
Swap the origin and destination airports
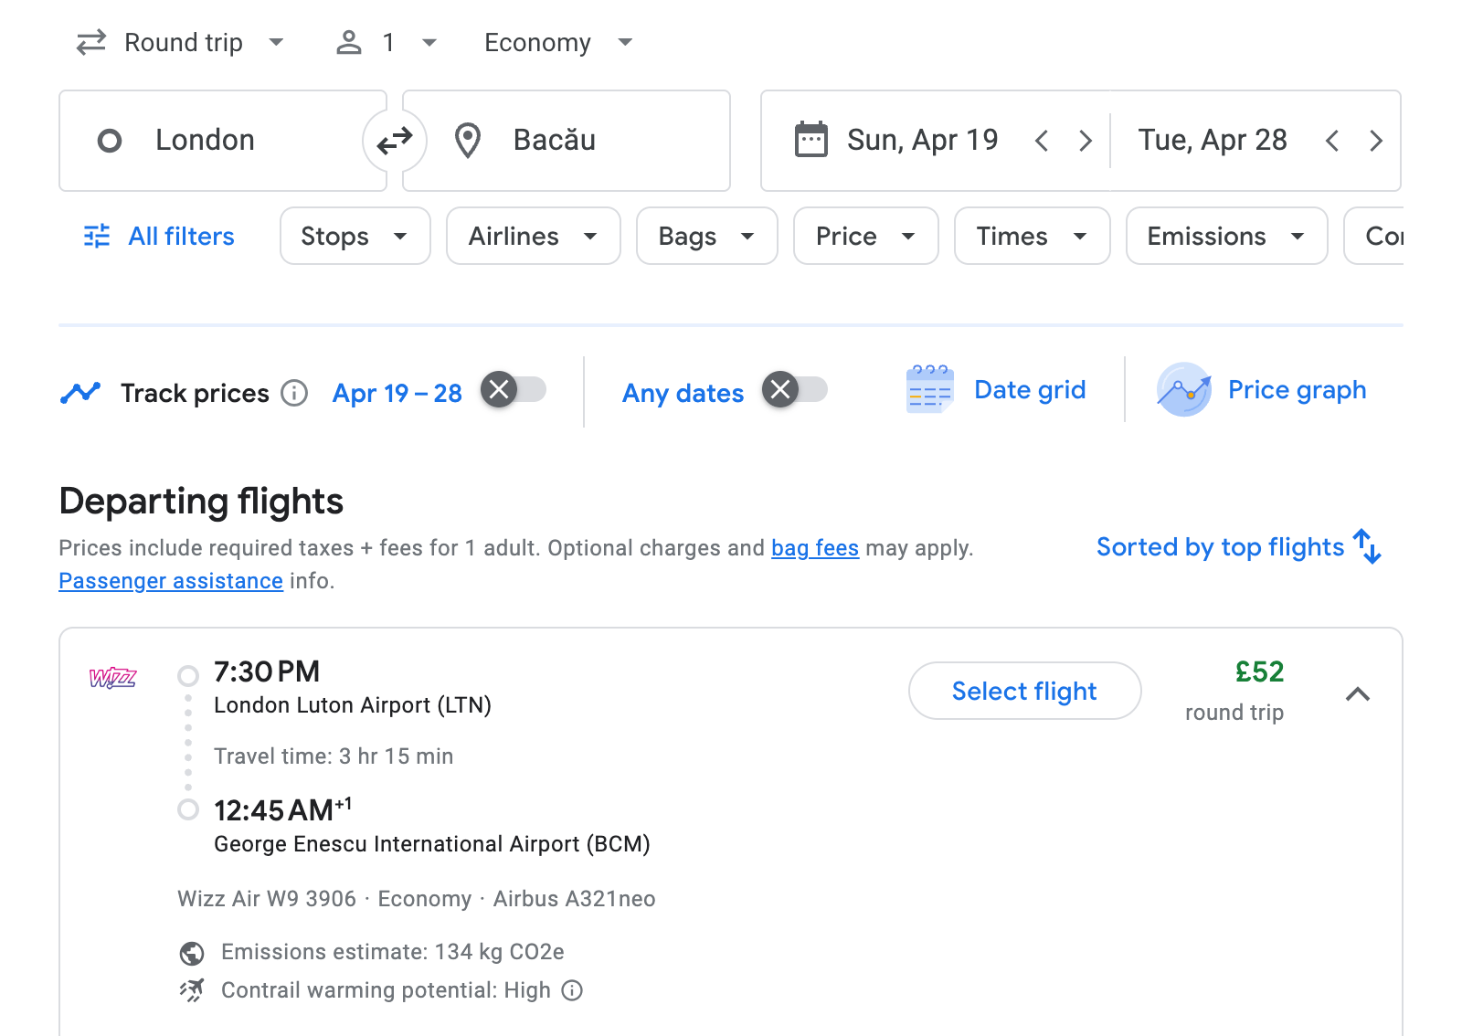pyautogui.click(x=395, y=140)
